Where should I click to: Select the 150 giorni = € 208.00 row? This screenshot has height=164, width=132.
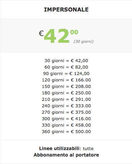point(66,87)
